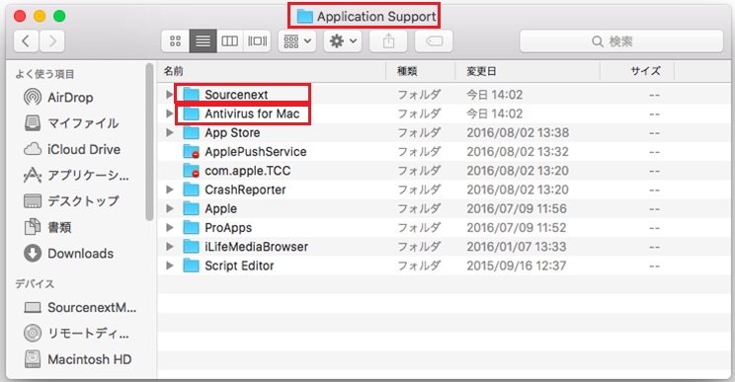
Task: Select リモートディスク in the sidebar
Action: [x=76, y=334]
